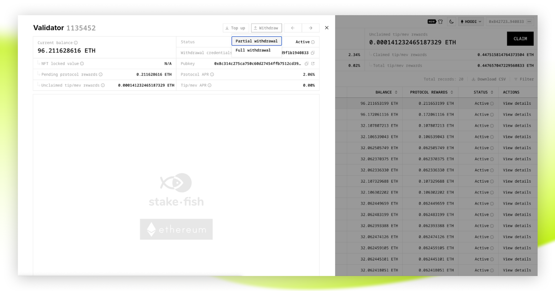Sort the table by PROTOCOL REWARDS
Viewport: 555px width, 291px height.
(432, 92)
